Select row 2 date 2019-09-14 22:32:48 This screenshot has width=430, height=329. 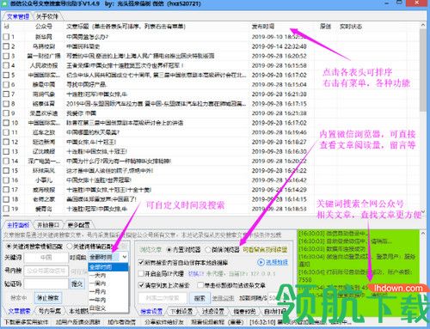pyautogui.click(x=279, y=46)
